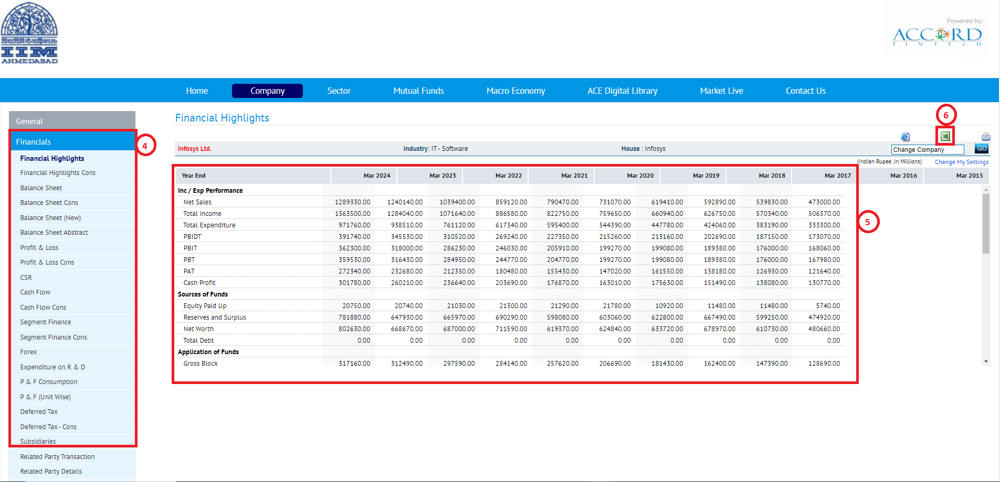1000x482 pixels.
Task: Open Segment Finance Cons
Action: tap(54, 337)
